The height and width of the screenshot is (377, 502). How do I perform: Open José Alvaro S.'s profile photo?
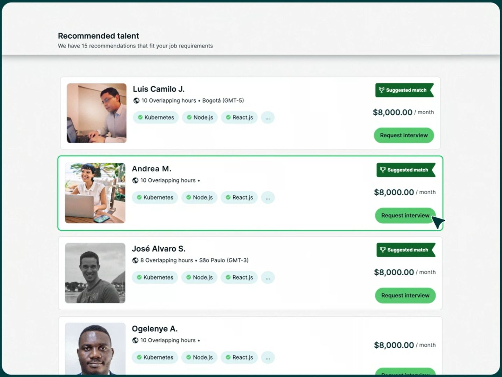(x=95, y=273)
